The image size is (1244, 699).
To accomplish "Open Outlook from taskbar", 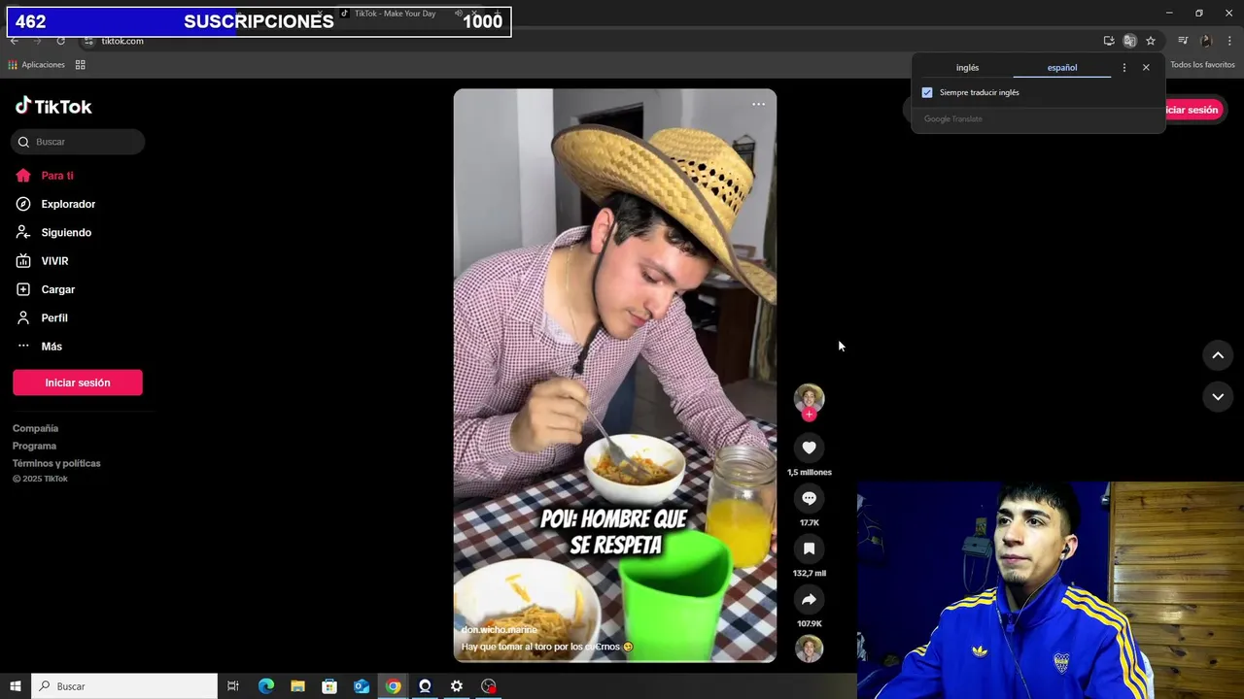I will click(362, 686).
